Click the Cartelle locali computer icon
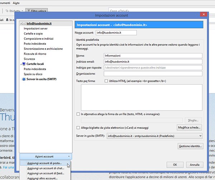This screenshot has width=215, height=180. tap(24, 64)
